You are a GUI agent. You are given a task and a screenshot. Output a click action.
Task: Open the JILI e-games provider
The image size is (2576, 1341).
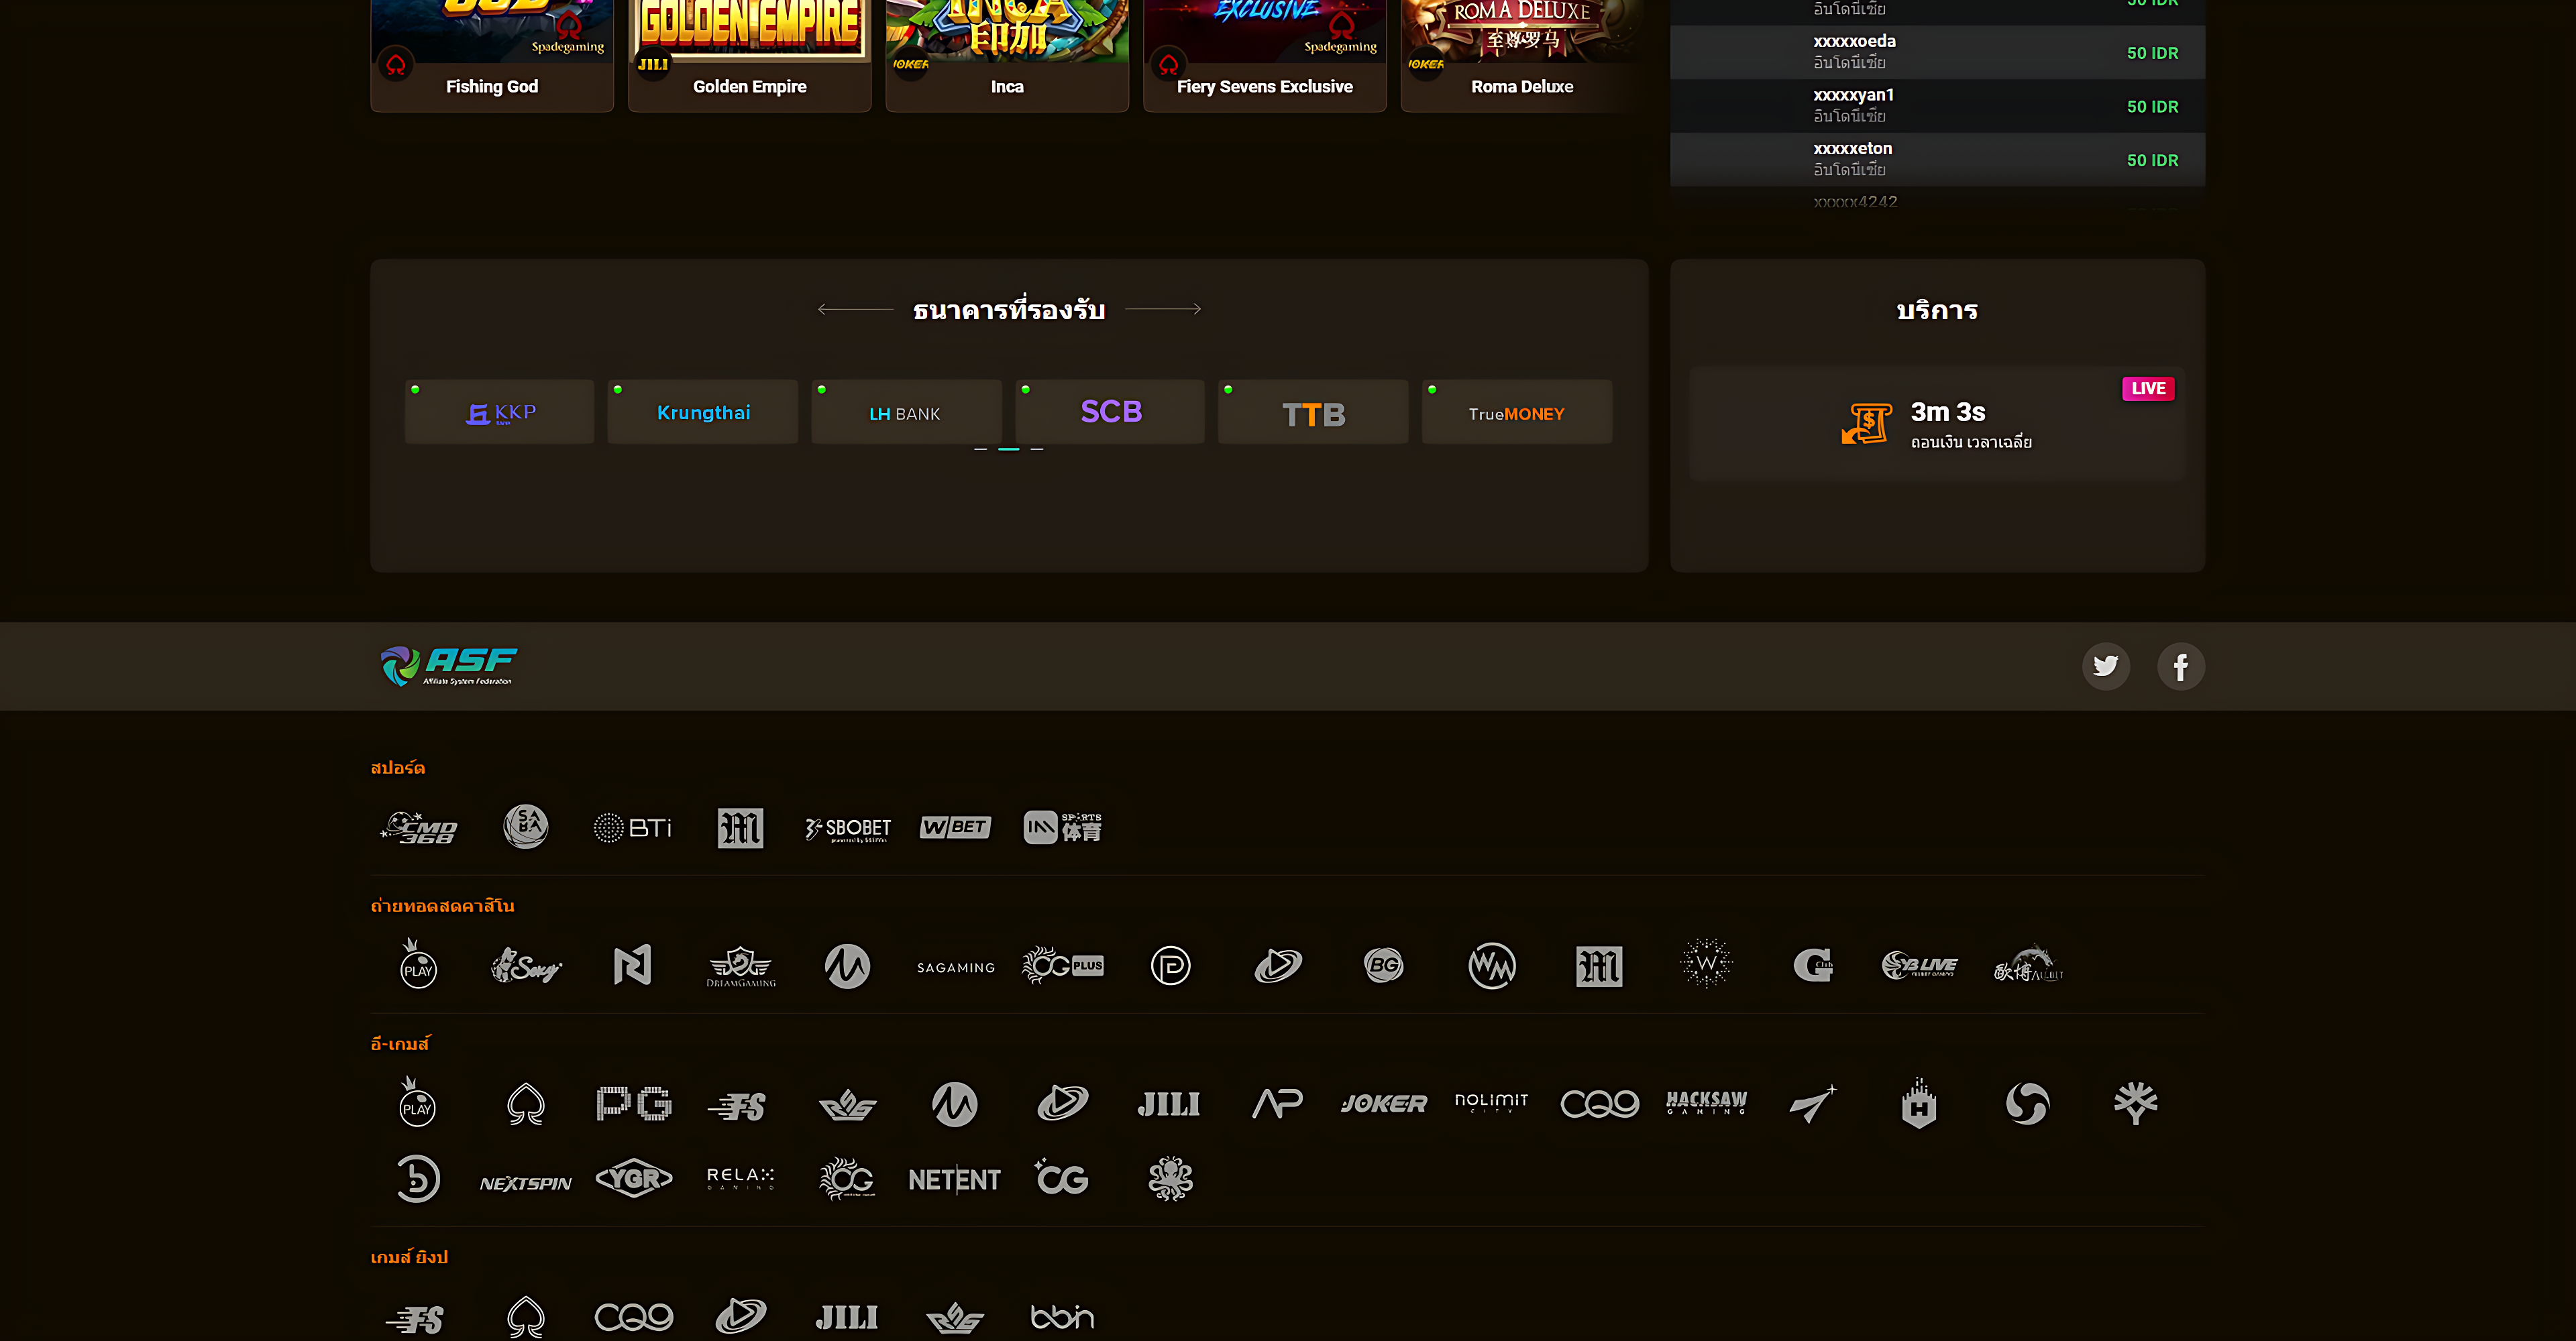click(x=1169, y=1103)
